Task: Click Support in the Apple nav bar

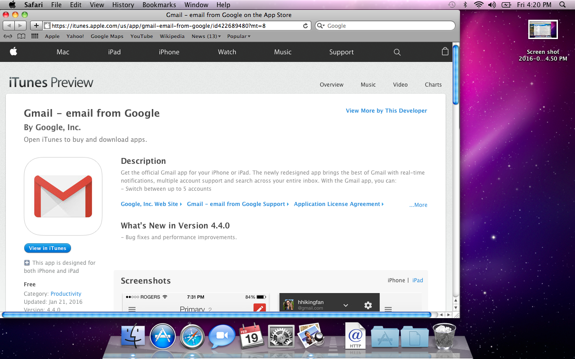Action: coord(341,52)
